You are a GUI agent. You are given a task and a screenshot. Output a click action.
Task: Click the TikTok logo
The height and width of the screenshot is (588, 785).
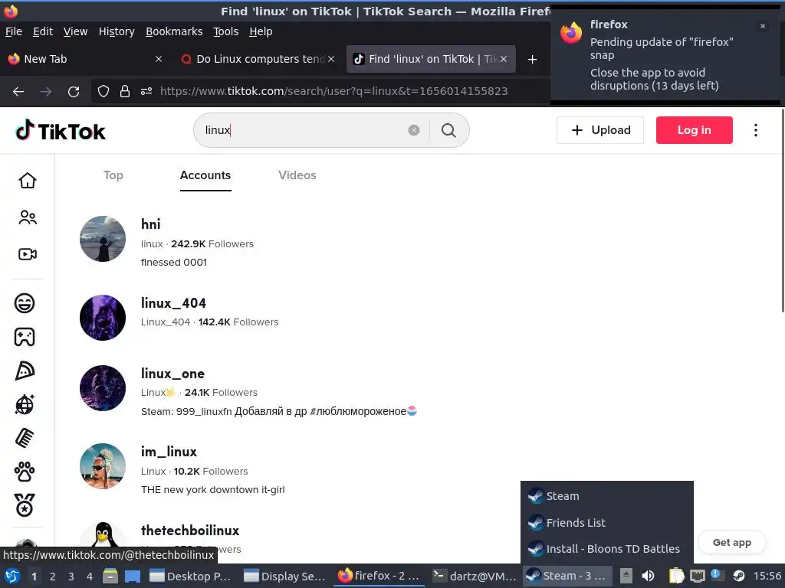pos(60,131)
